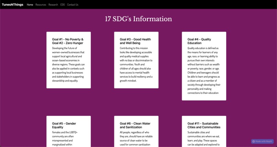277x147 pixels.
Task: Navigate to Contact Us
Action: [x=73, y=5]
